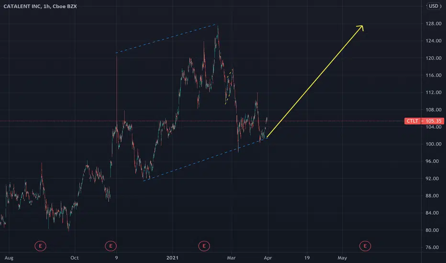446x263 pixels.
Task: Click the Aug date label
Action: (9, 258)
